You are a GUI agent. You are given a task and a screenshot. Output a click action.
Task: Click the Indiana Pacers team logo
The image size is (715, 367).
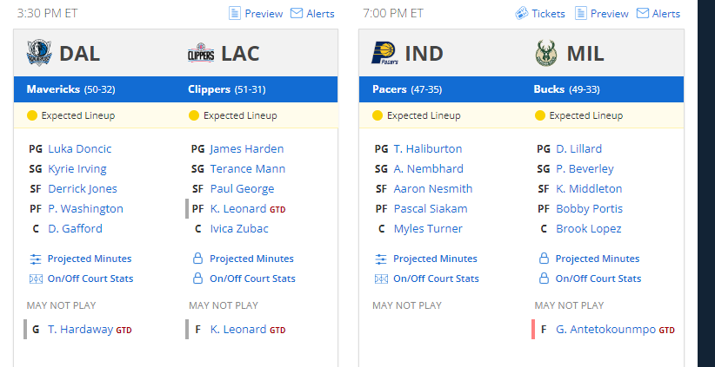pos(384,53)
